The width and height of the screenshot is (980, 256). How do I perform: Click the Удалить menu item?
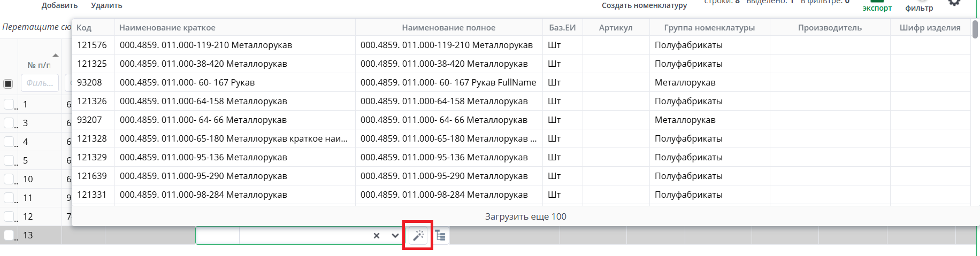click(106, 5)
